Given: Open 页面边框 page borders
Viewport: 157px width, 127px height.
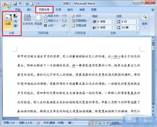Looking at the screenshot, I should (79, 26).
